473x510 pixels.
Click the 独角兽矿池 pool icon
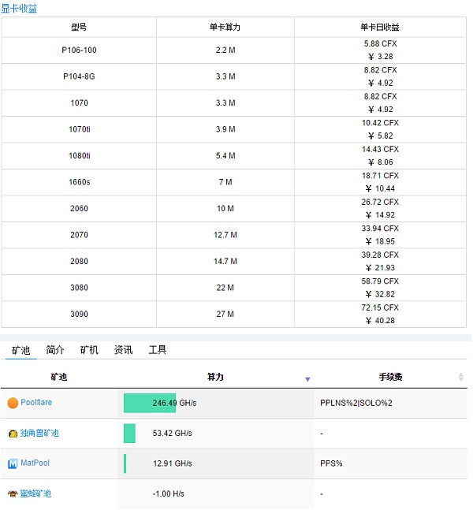13,434
